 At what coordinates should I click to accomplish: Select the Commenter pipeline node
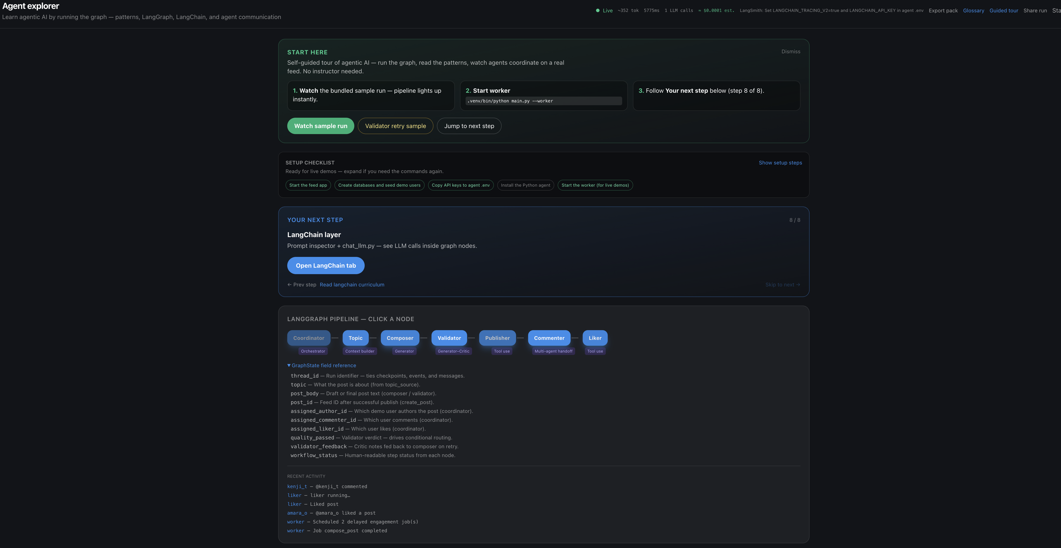[549, 338]
